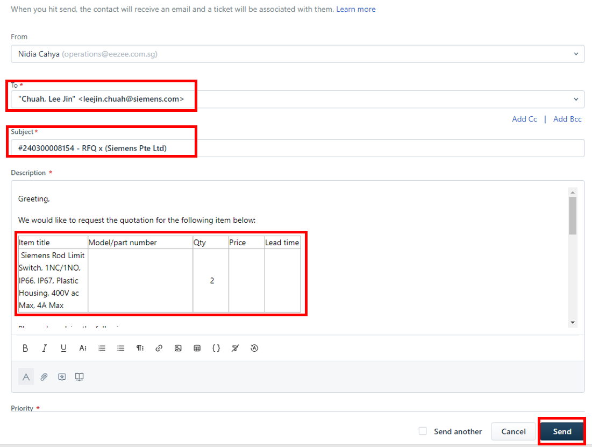Click the "Lead time" table header
This screenshot has width=592, height=447.
tap(282, 243)
